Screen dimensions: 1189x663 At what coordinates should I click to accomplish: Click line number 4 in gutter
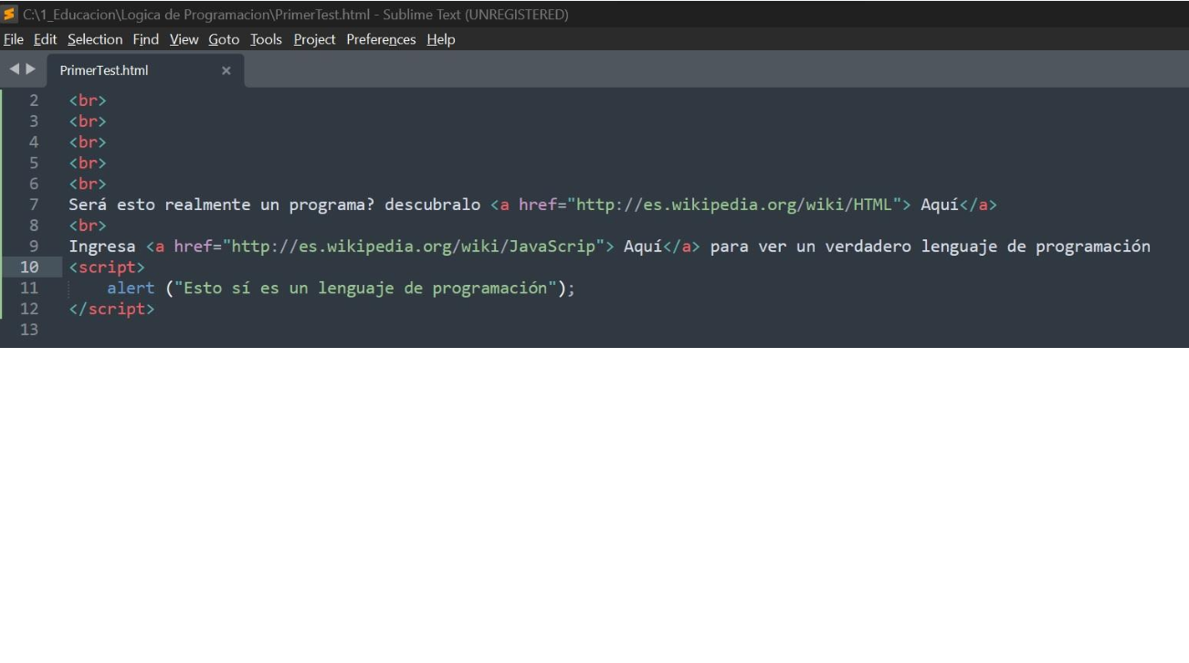click(x=34, y=142)
